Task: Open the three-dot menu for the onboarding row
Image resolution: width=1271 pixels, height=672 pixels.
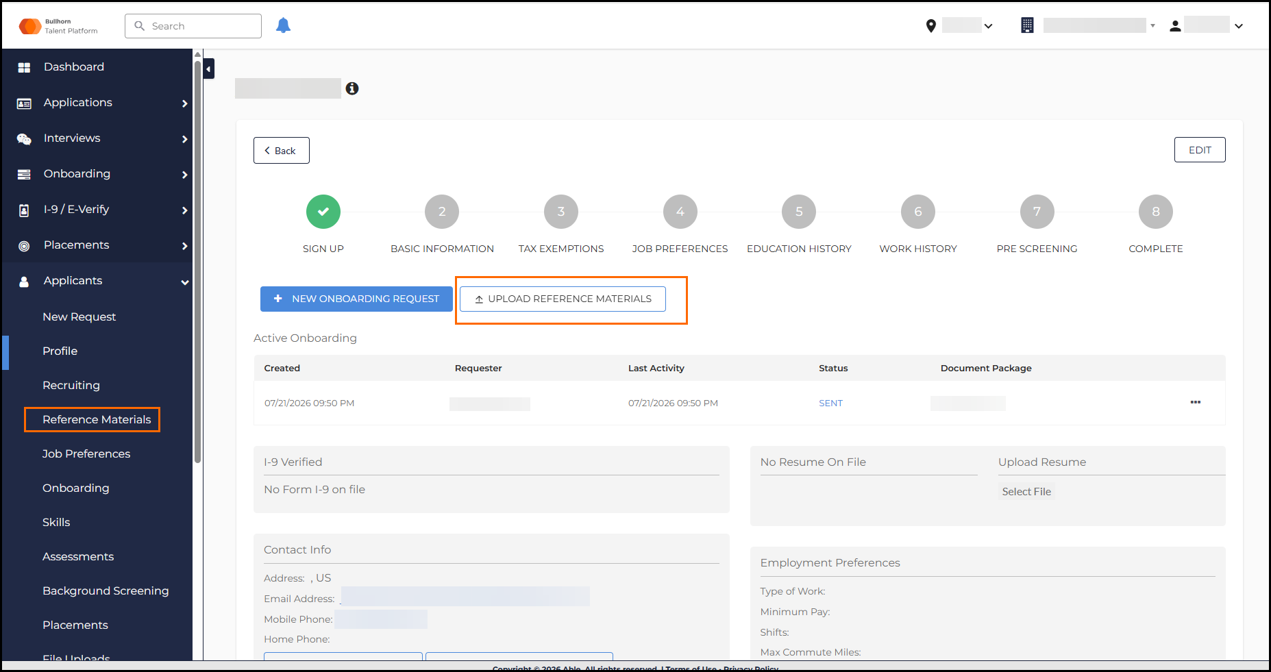Action: coord(1196,402)
